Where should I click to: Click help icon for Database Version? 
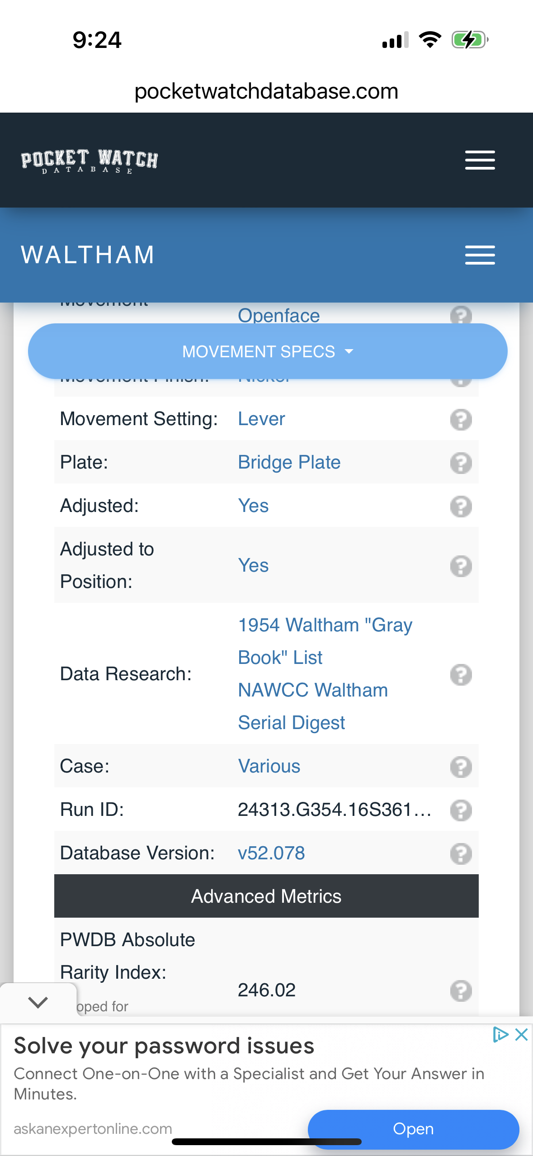point(461,854)
